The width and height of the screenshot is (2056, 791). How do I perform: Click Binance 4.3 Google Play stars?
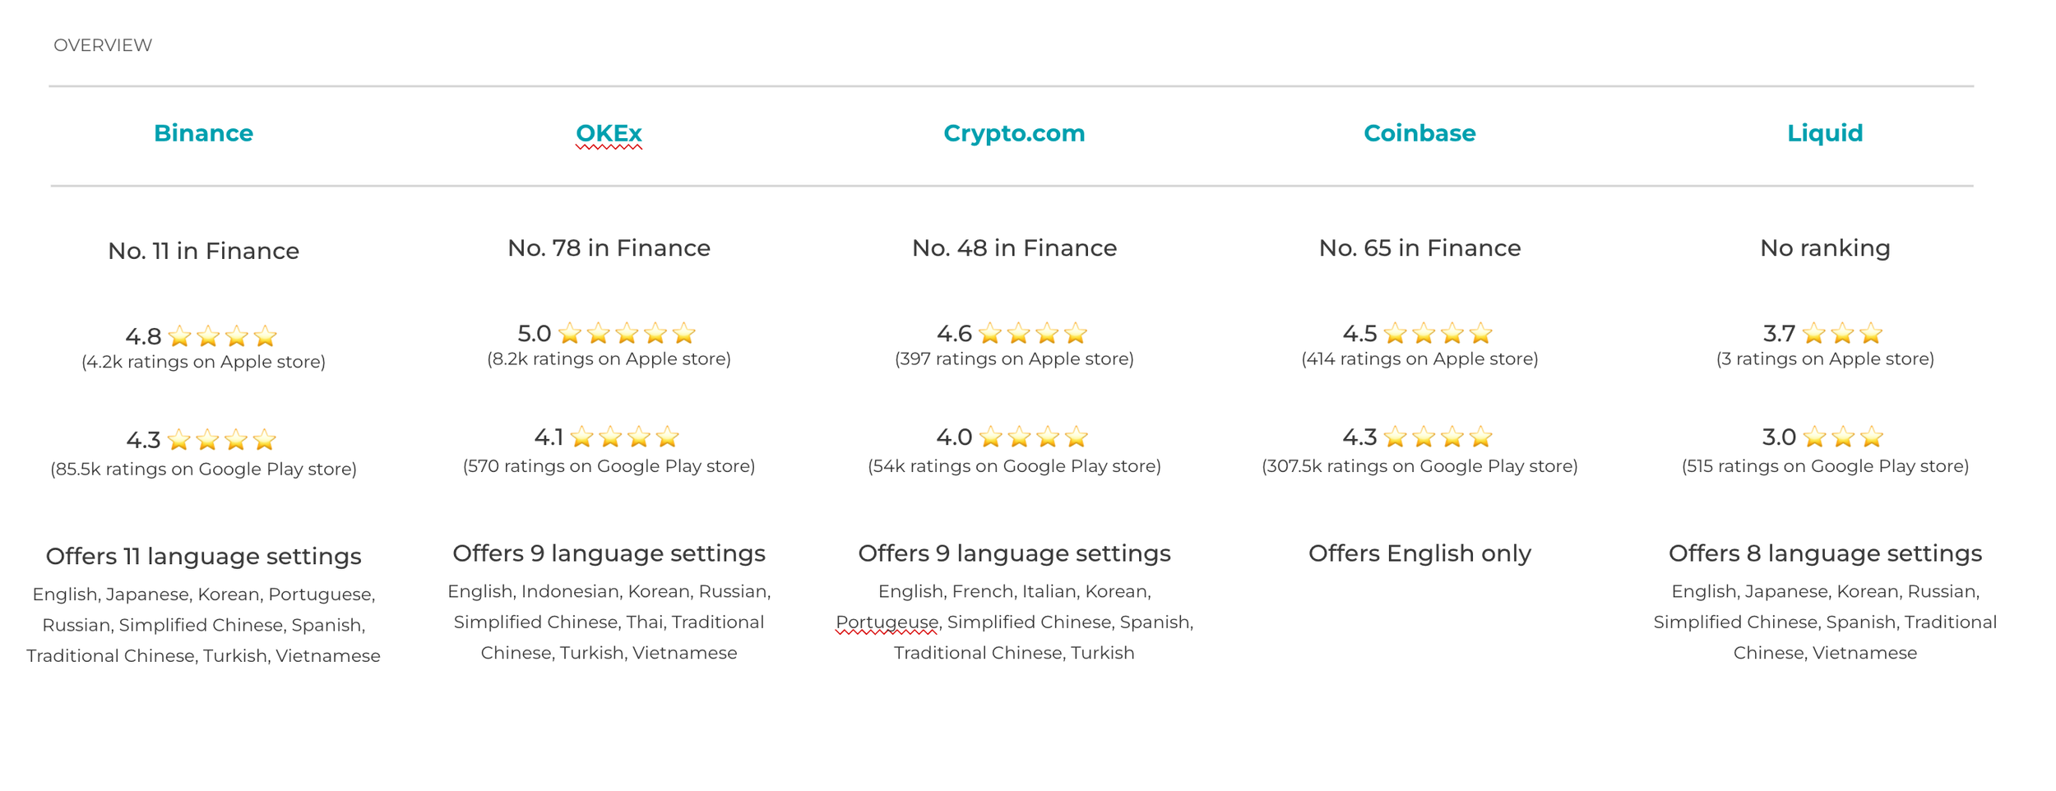tap(221, 440)
